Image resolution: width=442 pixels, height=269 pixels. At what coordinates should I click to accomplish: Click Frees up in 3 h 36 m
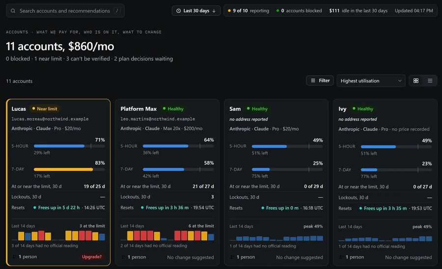(x=167, y=208)
